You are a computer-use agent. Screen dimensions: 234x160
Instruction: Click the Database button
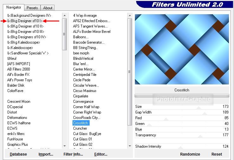coord(18,154)
